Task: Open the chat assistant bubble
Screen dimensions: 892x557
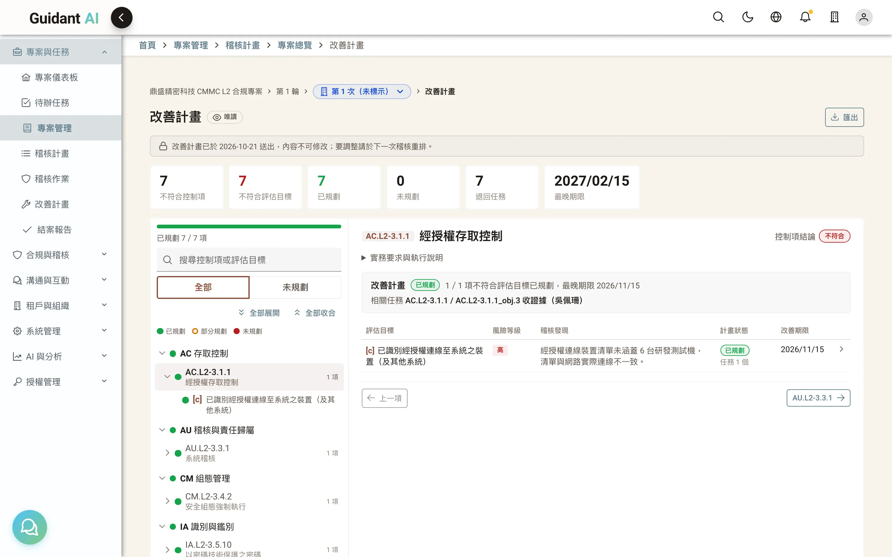Action: 29,527
